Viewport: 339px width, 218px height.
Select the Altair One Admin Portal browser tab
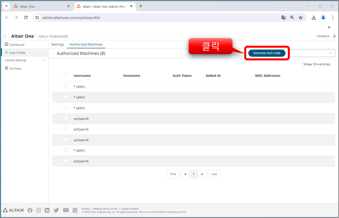pyautogui.click(x=105, y=7)
